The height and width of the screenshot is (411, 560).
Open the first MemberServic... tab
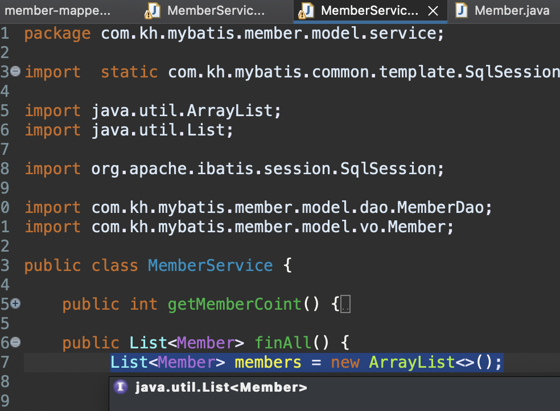click(x=216, y=11)
